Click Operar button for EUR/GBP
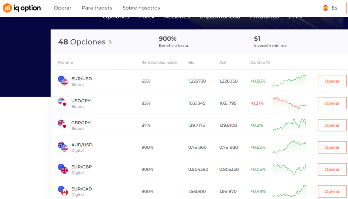The width and height of the screenshot is (348, 199). 332,169
